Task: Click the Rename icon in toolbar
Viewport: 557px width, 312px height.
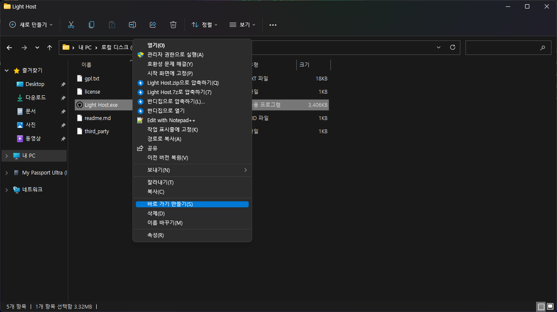Action: 132,25
